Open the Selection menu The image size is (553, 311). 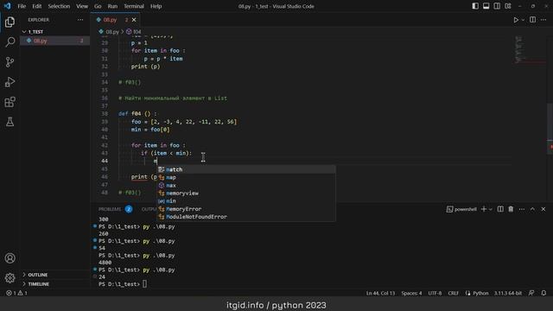click(x=59, y=6)
